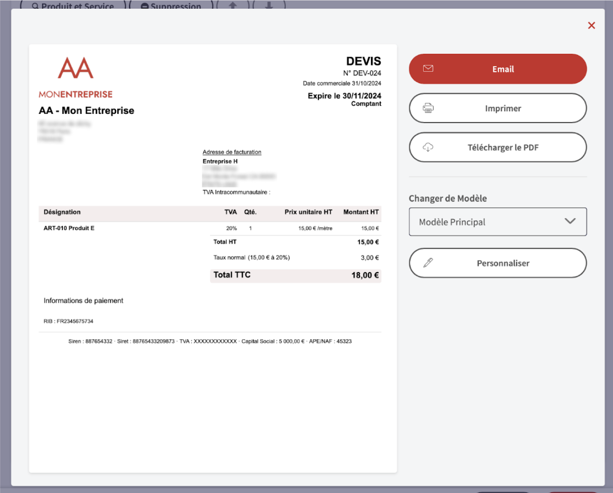Click the Comptant payment term text
This screenshot has width=613, height=493.
click(366, 104)
